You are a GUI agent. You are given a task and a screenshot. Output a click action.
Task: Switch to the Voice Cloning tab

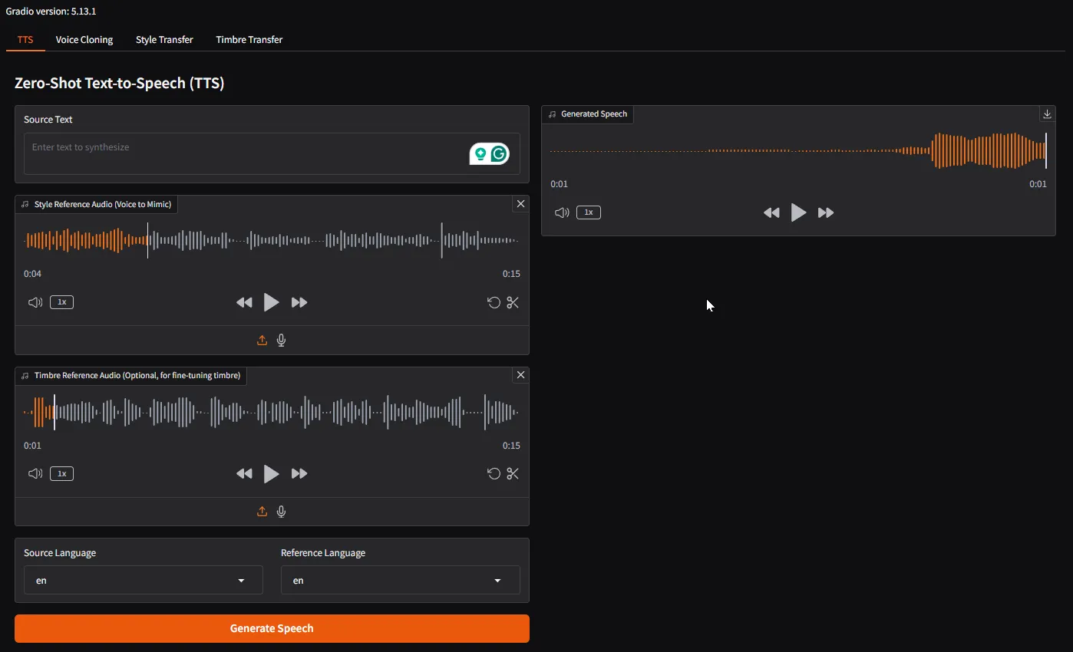pos(84,40)
